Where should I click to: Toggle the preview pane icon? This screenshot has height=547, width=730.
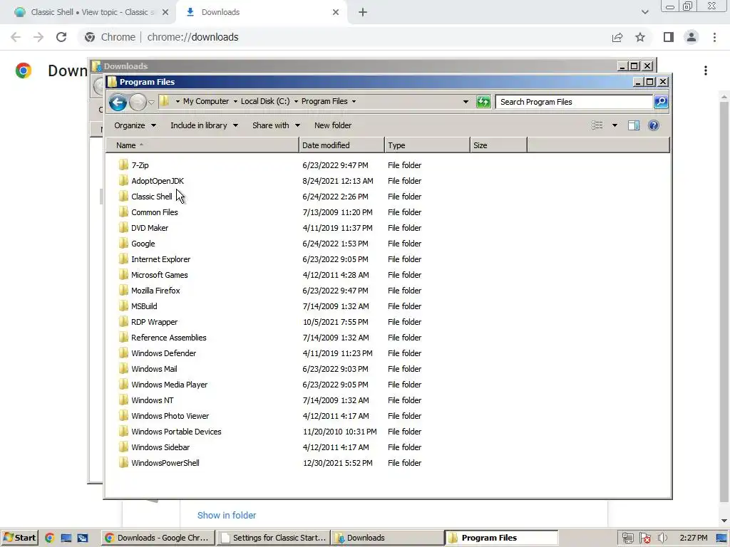634,125
